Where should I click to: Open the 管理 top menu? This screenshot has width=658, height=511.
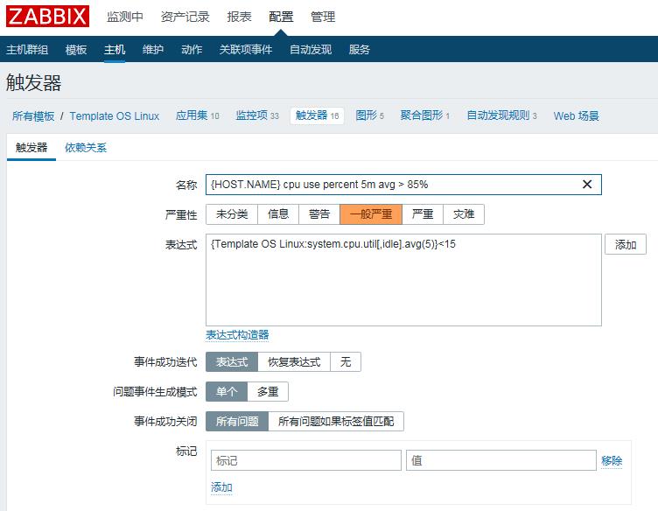click(x=323, y=17)
